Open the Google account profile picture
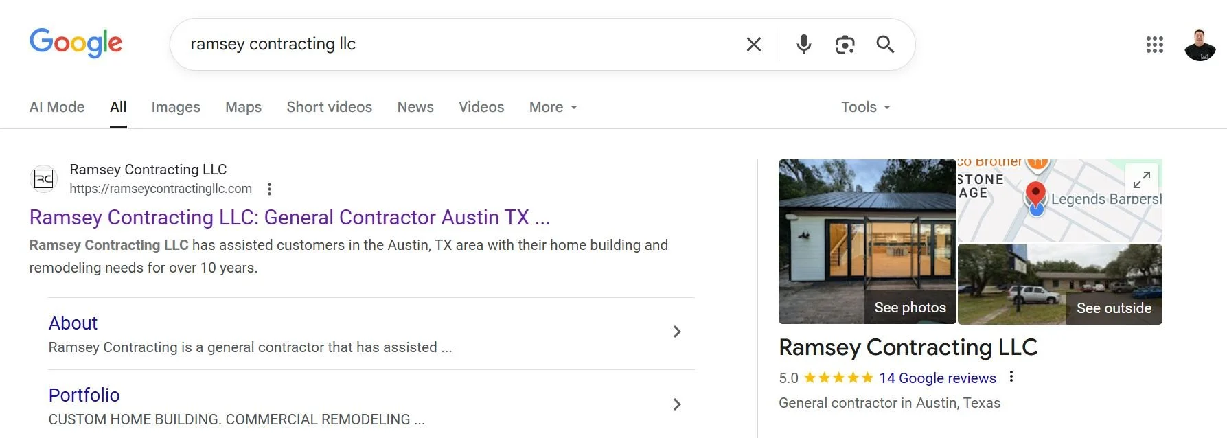The height and width of the screenshot is (438, 1227). point(1200,45)
